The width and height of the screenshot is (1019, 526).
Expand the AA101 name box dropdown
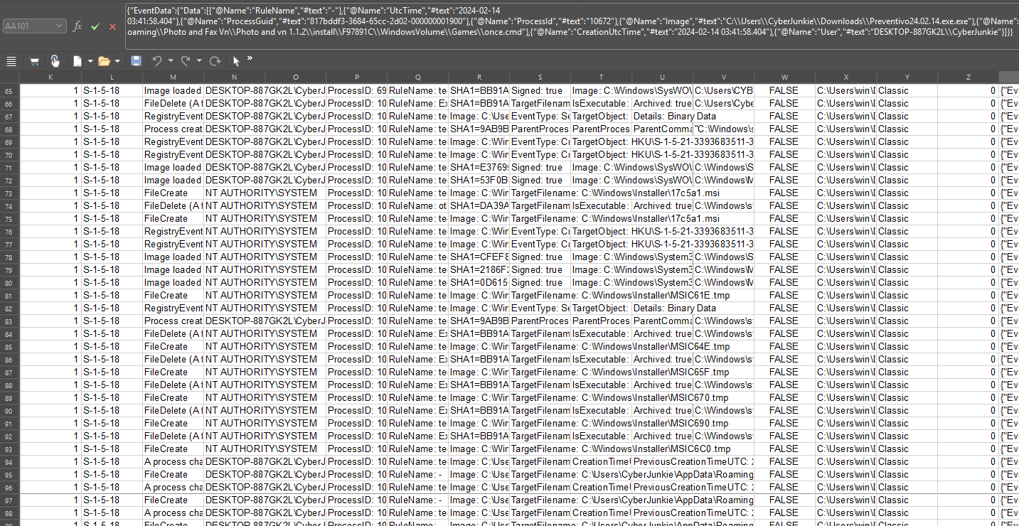59,26
